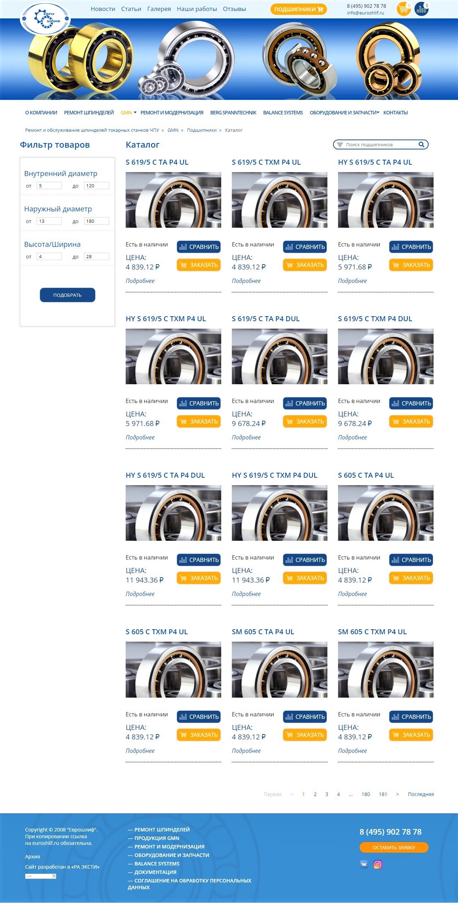458x903 pixels.
Task: Open the shopping cart icon in header
Action: 403,9
